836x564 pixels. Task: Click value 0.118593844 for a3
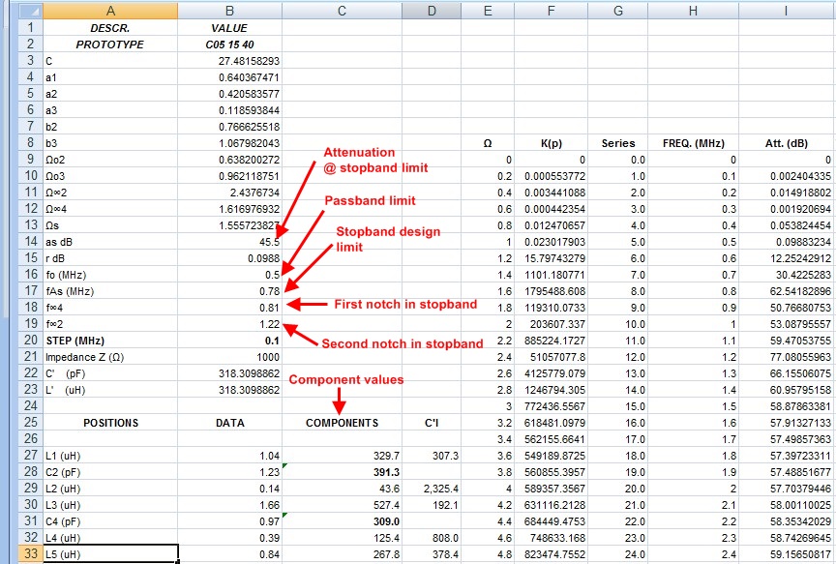click(229, 110)
